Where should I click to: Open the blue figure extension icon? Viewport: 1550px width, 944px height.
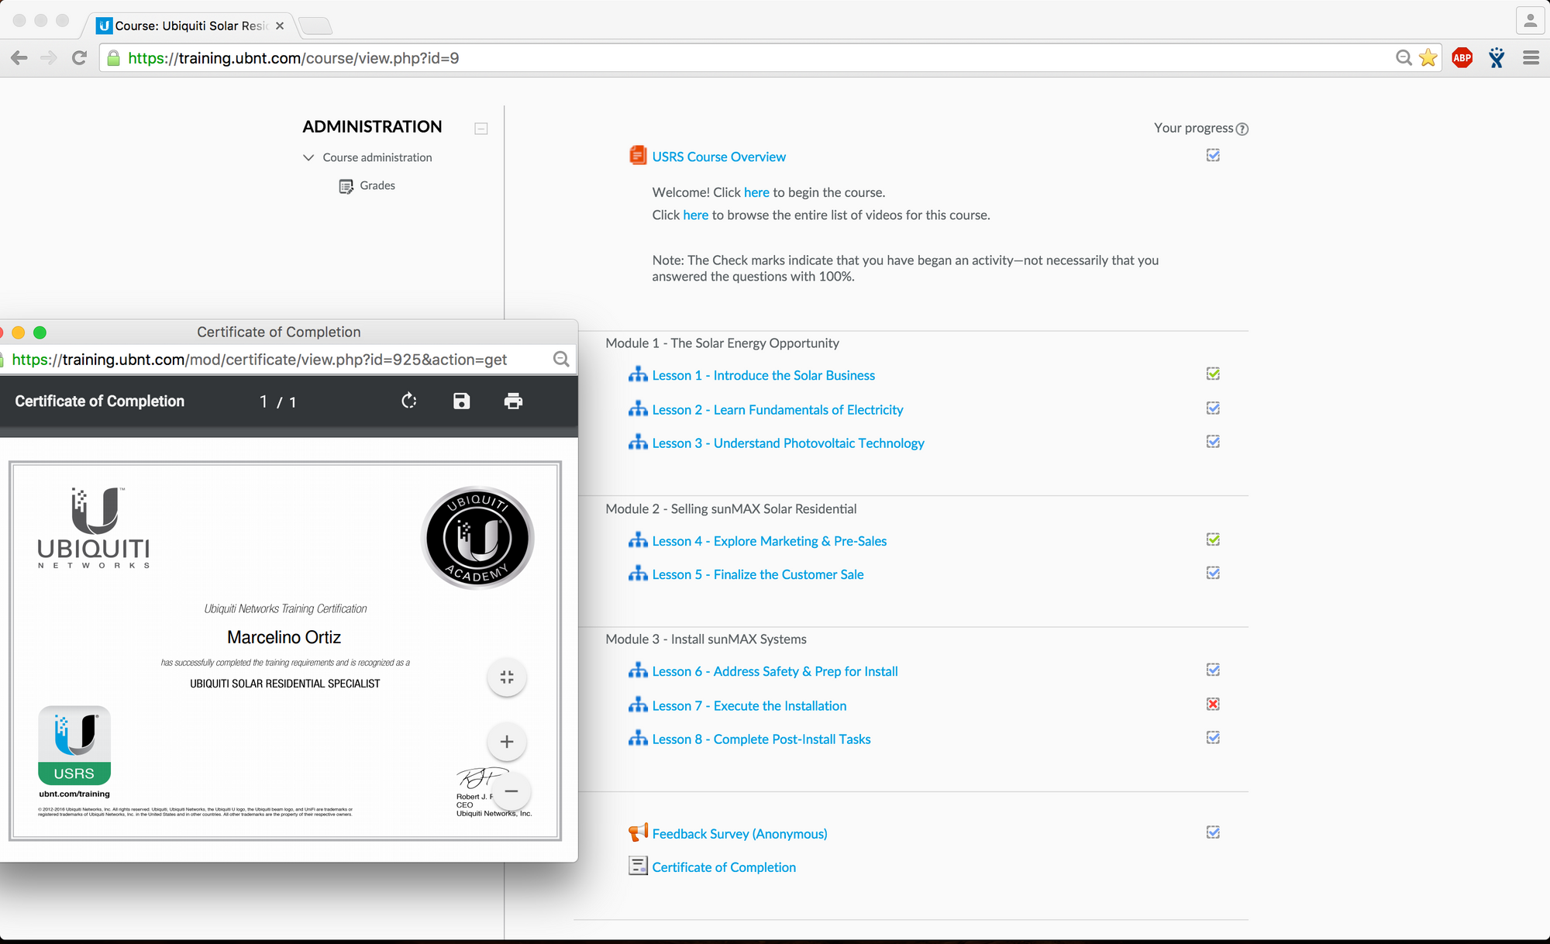coord(1497,58)
